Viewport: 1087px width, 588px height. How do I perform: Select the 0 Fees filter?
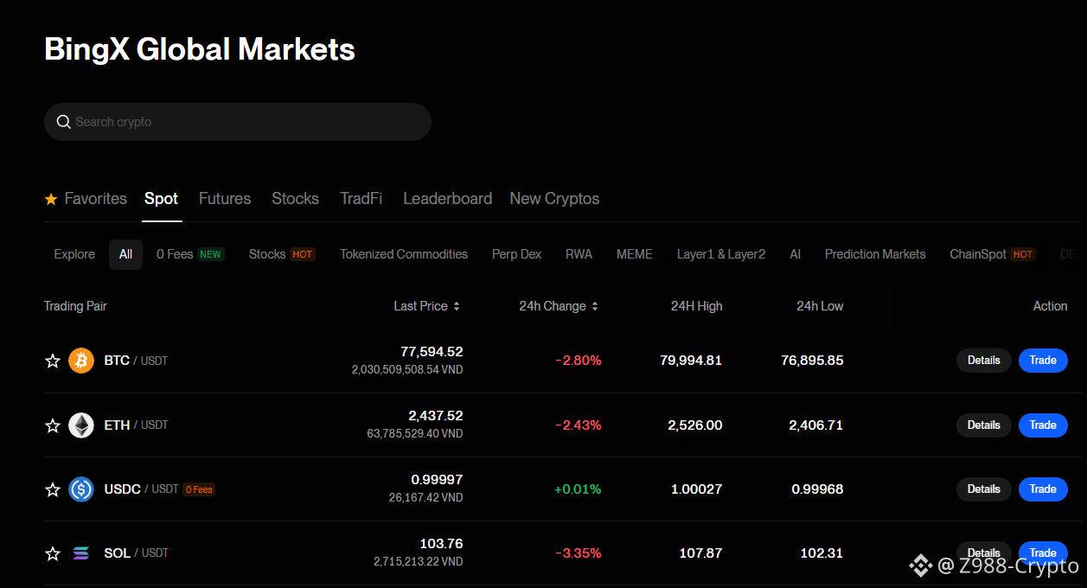[190, 254]
